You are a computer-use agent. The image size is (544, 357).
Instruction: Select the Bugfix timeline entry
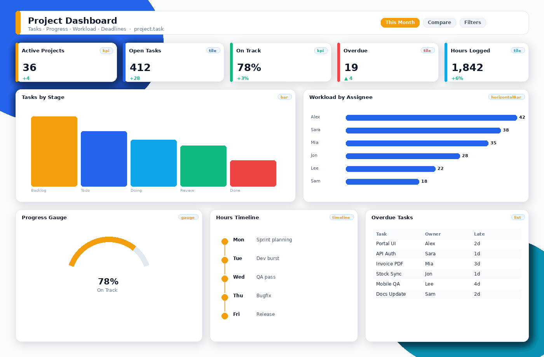point(264,296)
